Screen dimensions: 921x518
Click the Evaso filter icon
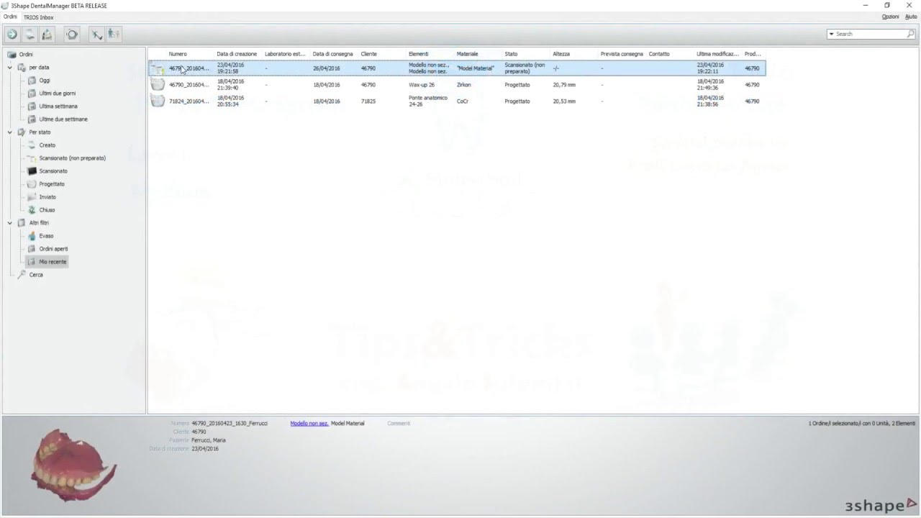tap(32, 236)
